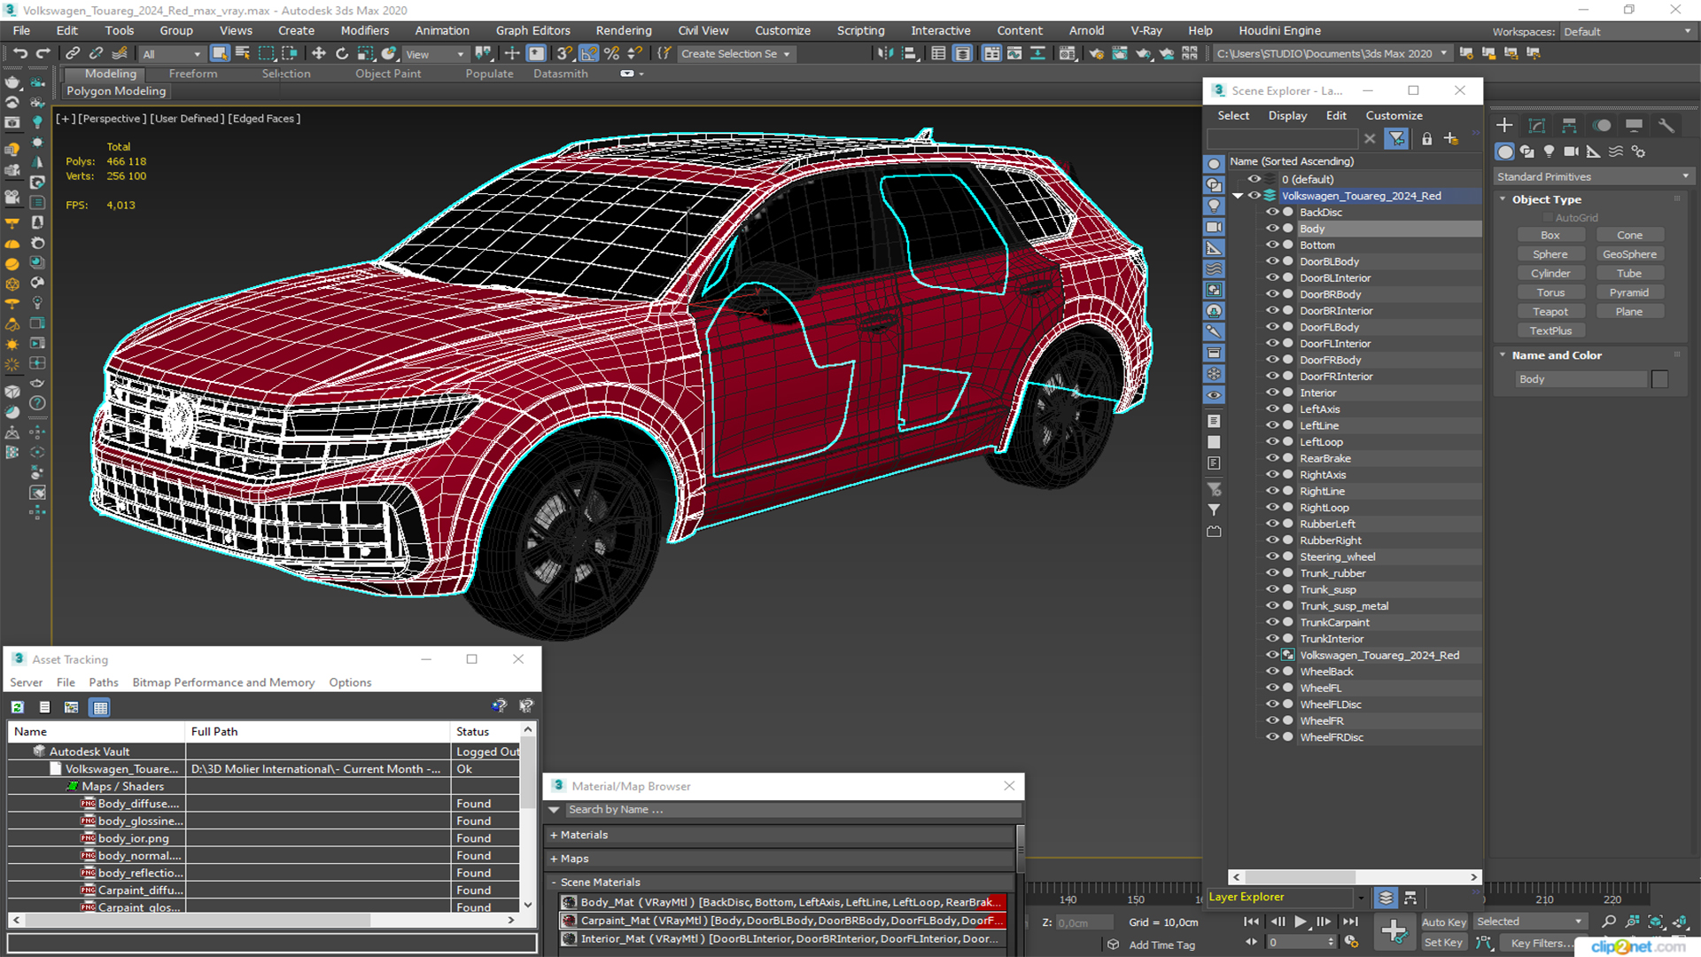Viewport: 1701px width, 957px height.
Task: Open the Motion tab in Command Panel
Action: (1602, 125)
